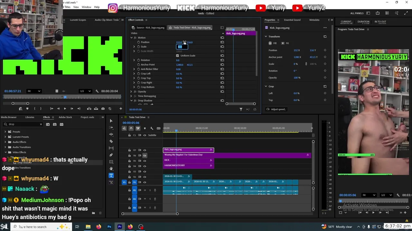This screenshot has height=231, width=412.
Task: Toggle lock on track V5
Action: [x=129, y=161]
